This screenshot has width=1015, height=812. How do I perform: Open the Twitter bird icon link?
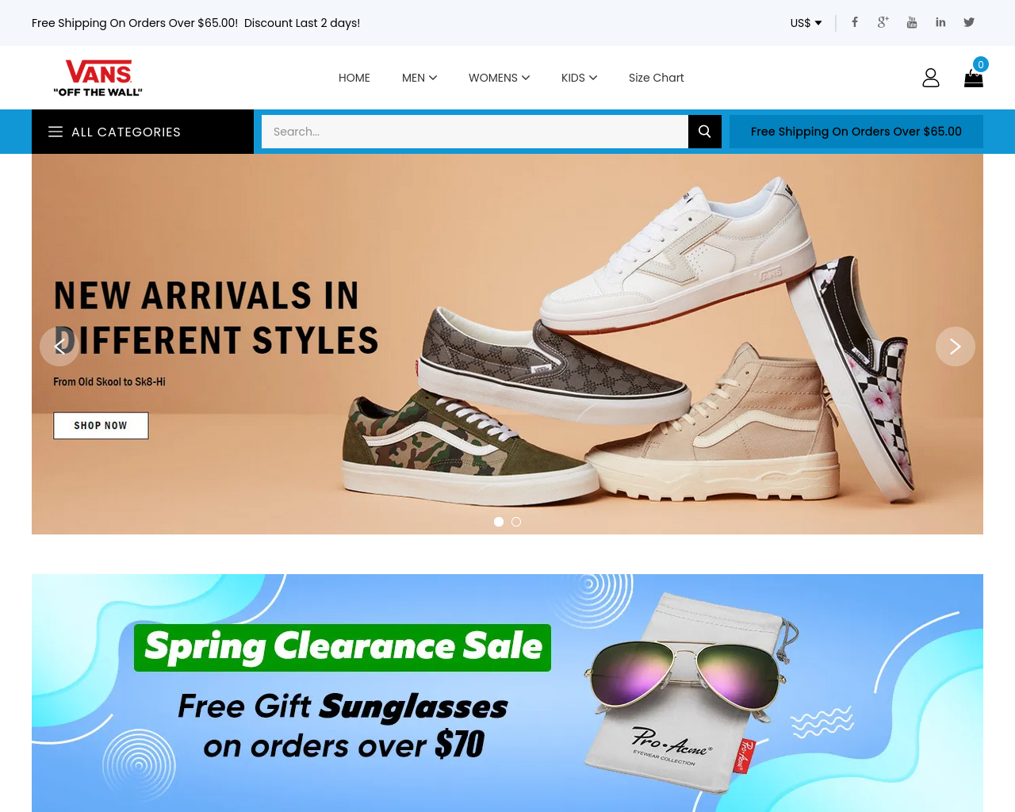point(969,22)
